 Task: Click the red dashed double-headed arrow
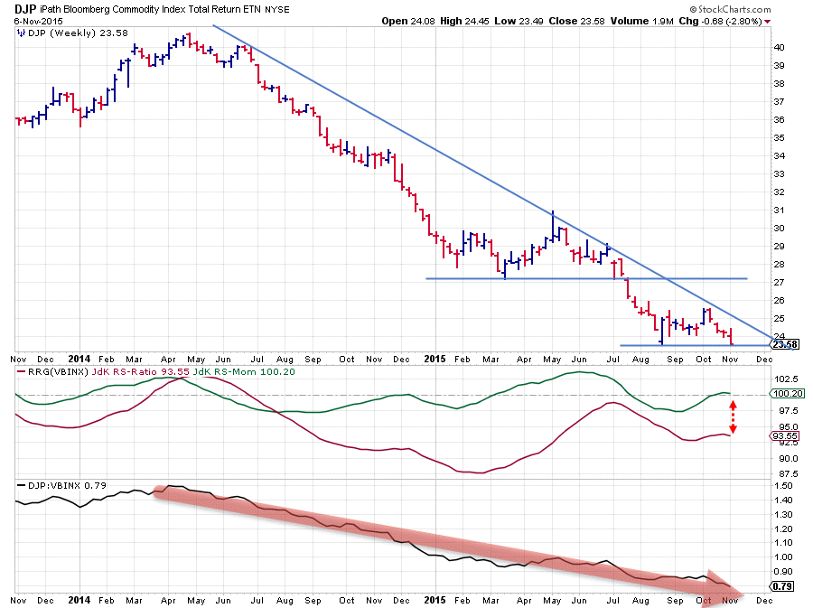click(733, 416)
